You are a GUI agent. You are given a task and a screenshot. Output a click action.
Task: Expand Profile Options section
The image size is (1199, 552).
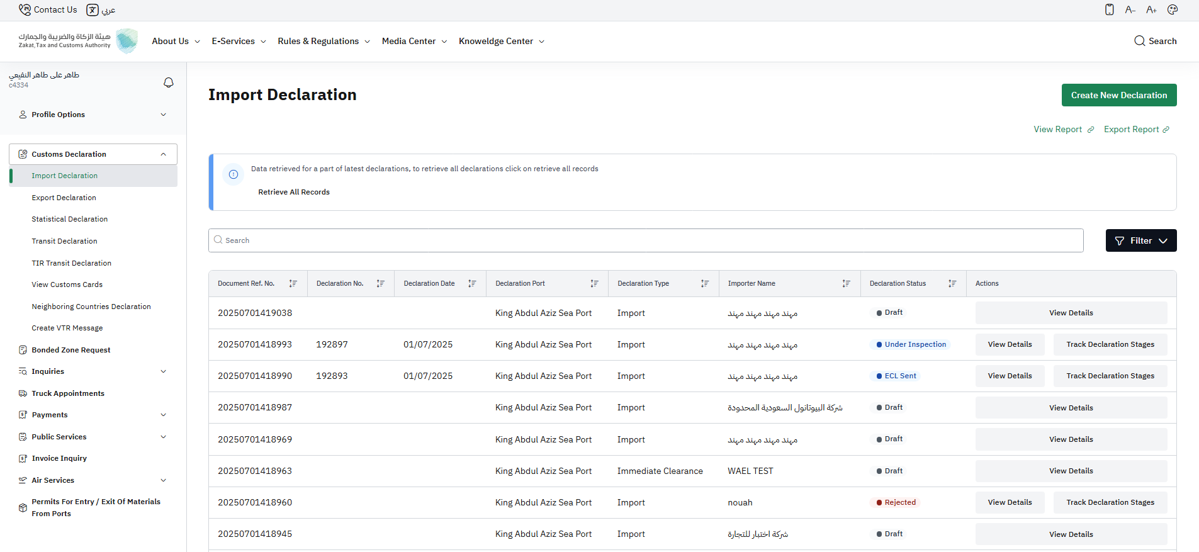(93, 115)
